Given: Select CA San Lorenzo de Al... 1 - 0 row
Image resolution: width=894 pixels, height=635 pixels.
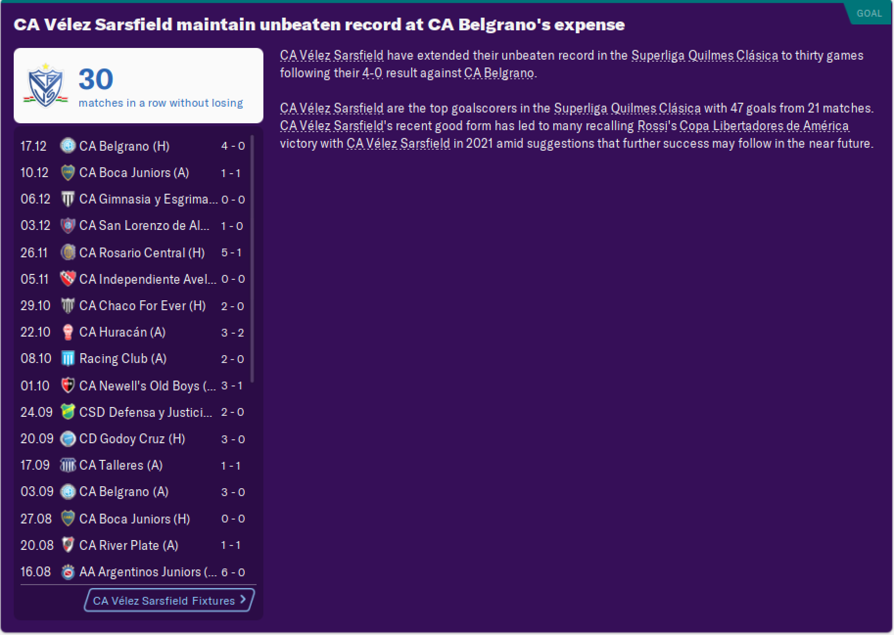Looking at the screenshot, I should (133, 225).
